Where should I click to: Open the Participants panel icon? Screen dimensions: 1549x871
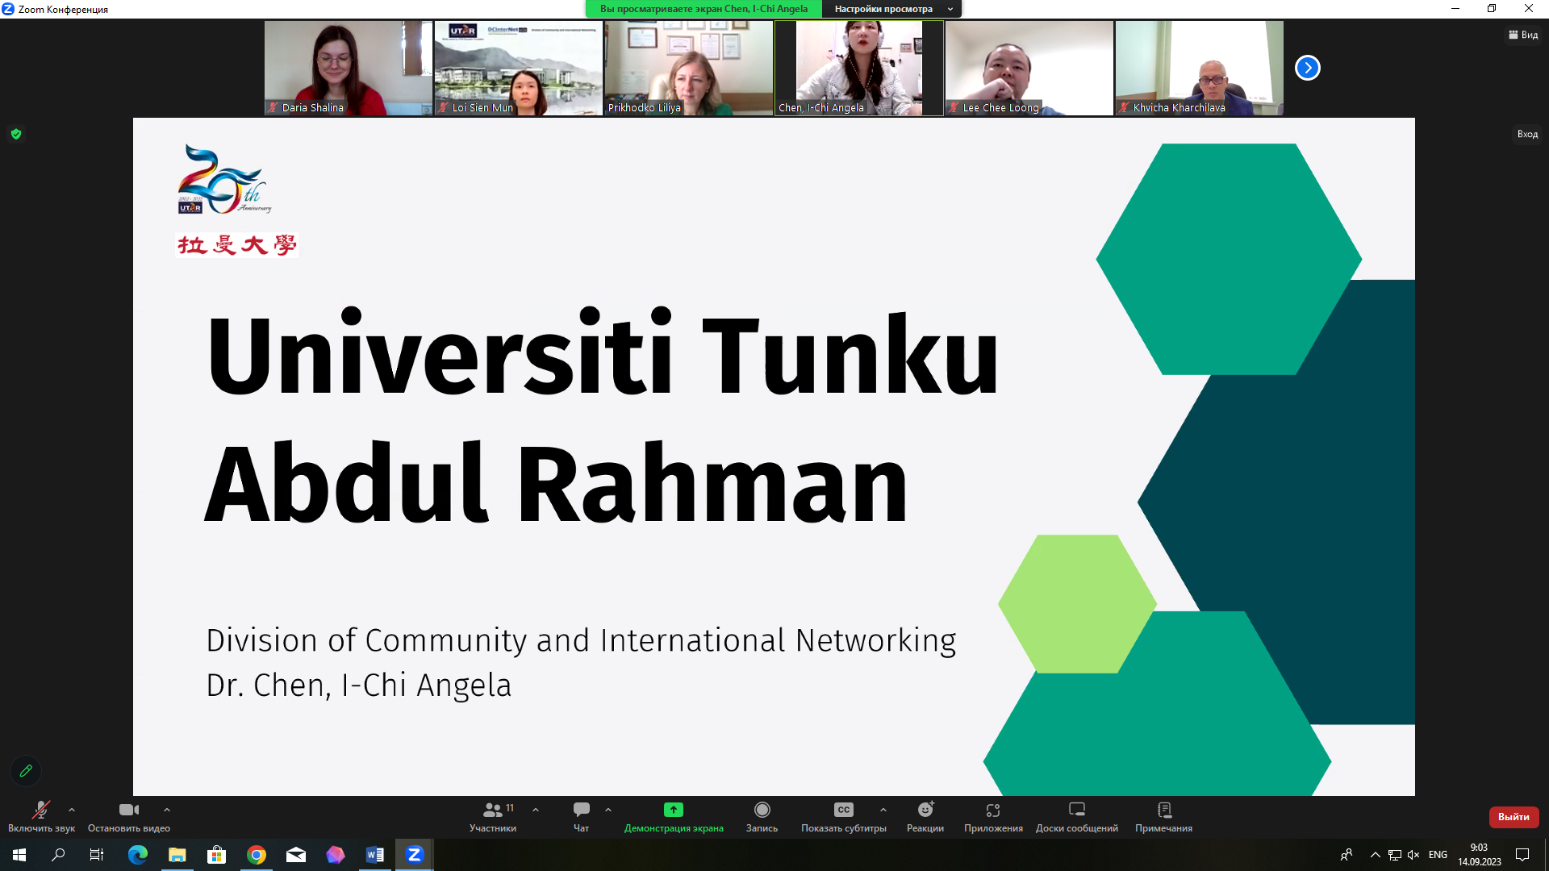pyautogui.click(x=493, y=811)
